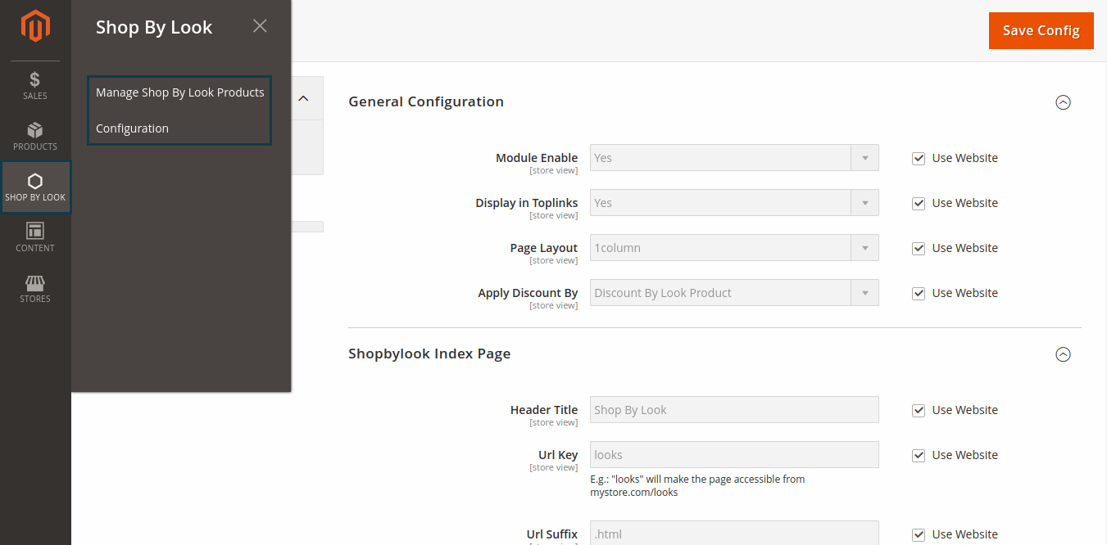1107x545 pixels.
Task: Uncheck Use Website for Header Title
Action: coord(919,411)
